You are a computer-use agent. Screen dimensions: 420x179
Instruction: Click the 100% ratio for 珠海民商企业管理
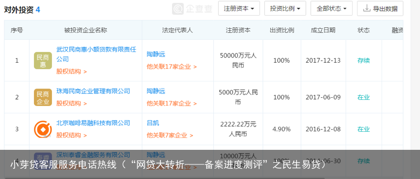(x=281, y=97)
